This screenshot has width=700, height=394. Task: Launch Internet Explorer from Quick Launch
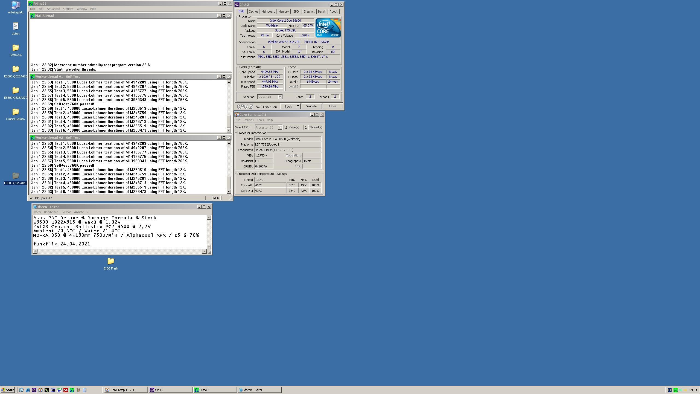click(28, 390)
